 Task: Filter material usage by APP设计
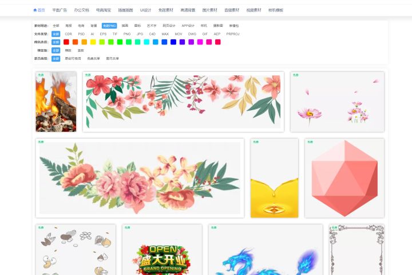(x=188, y=26)
